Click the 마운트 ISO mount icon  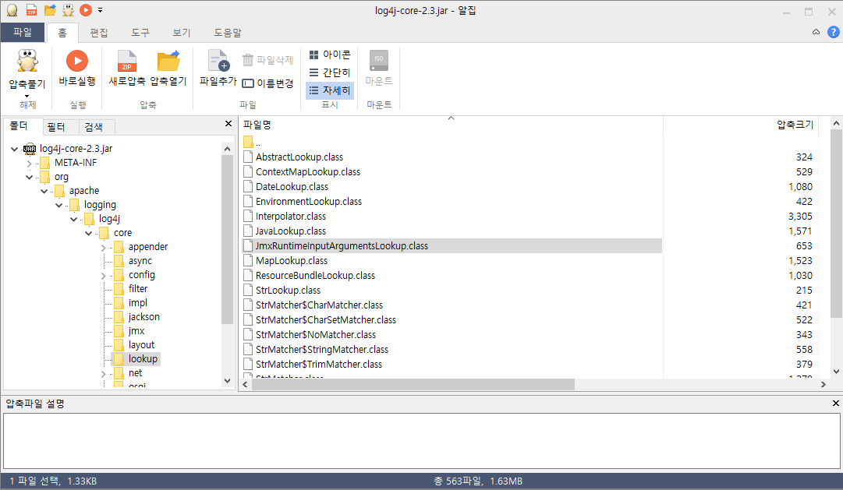click(379, 60)
